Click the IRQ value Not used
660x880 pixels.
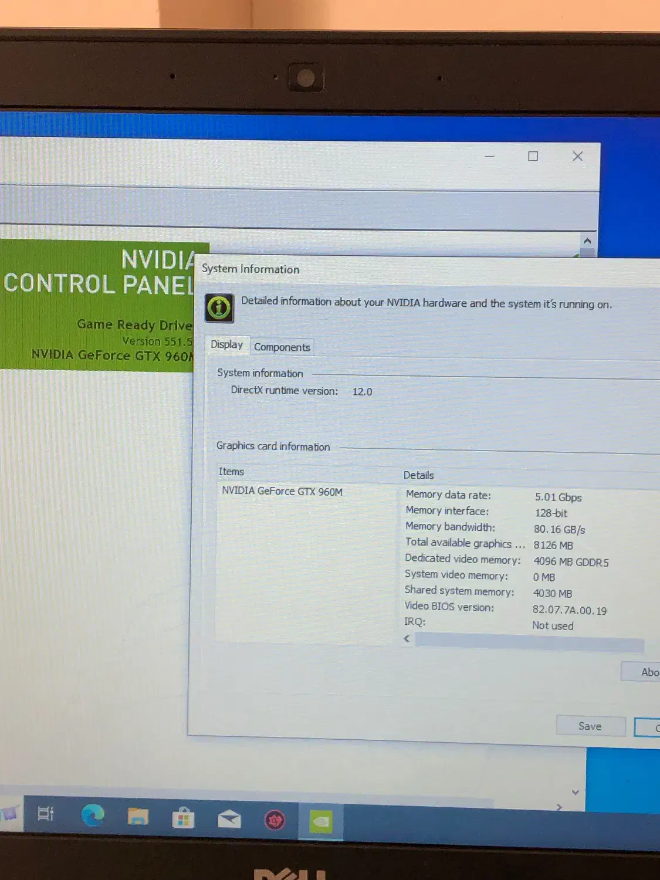[x=553, y=625]
